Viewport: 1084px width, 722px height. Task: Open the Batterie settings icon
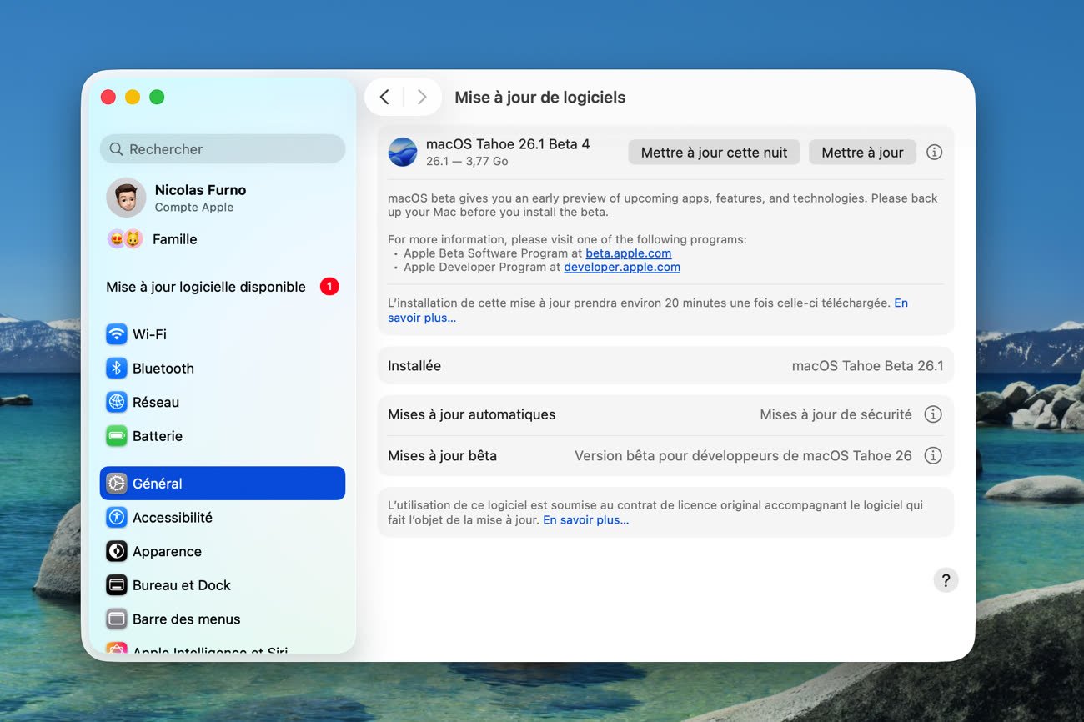click(116, 436)
